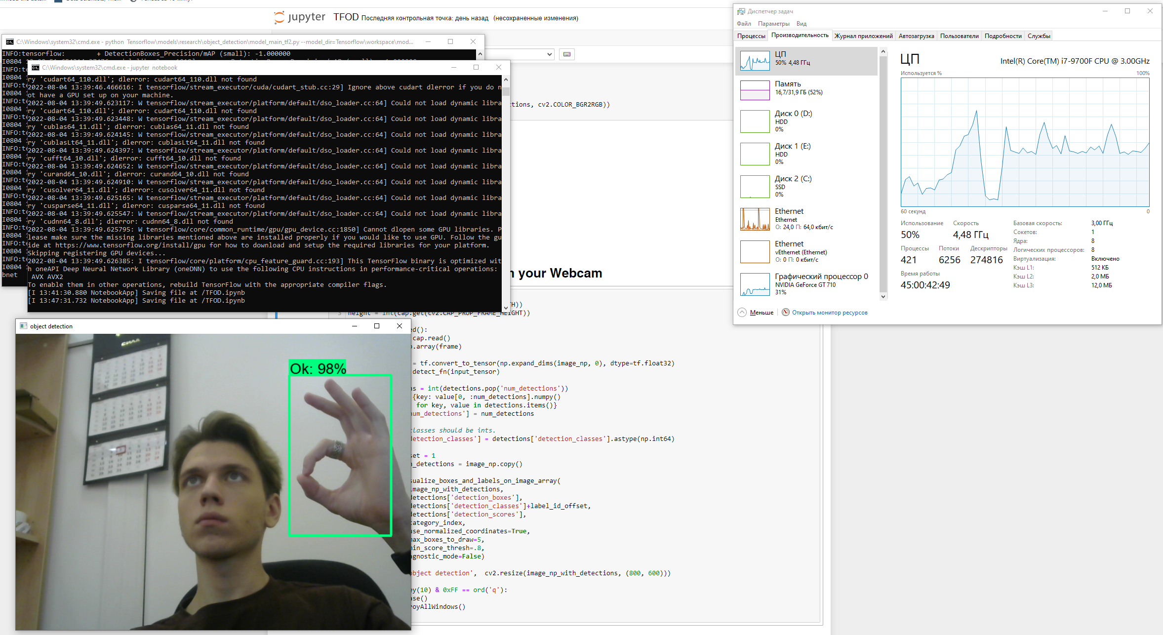
Task: Click the Последняя контрольная точка checkpoint text
Action: pyautogui.click(x=425, y=18)
